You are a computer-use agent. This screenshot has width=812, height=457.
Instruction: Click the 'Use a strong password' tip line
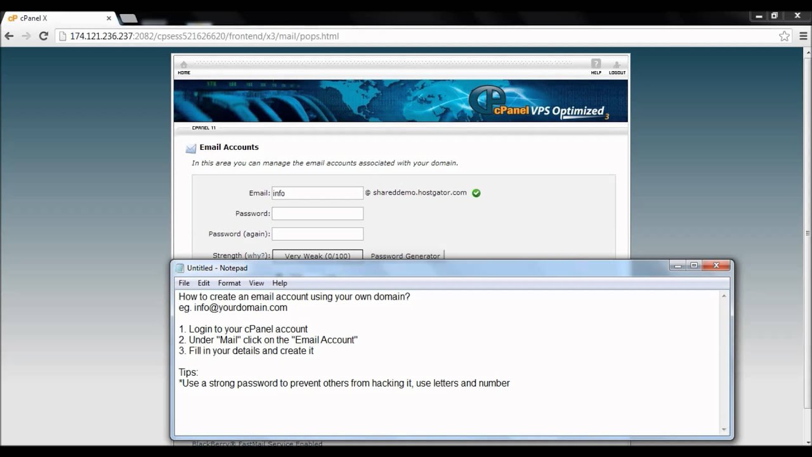click(x=344, y=383)
